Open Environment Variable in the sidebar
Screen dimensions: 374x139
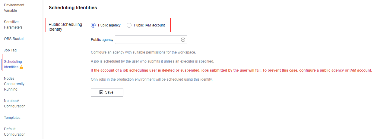[14, 8]
